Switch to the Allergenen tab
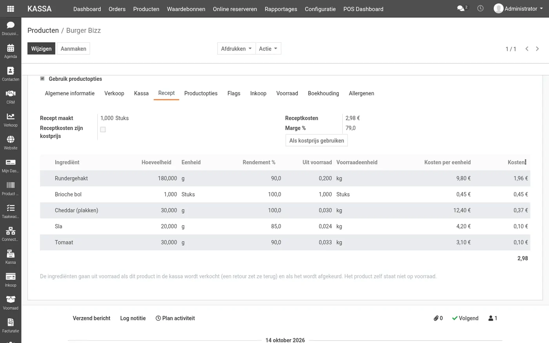Image resolution: width=549 pixels, height=343 pixels. (362, 93)
